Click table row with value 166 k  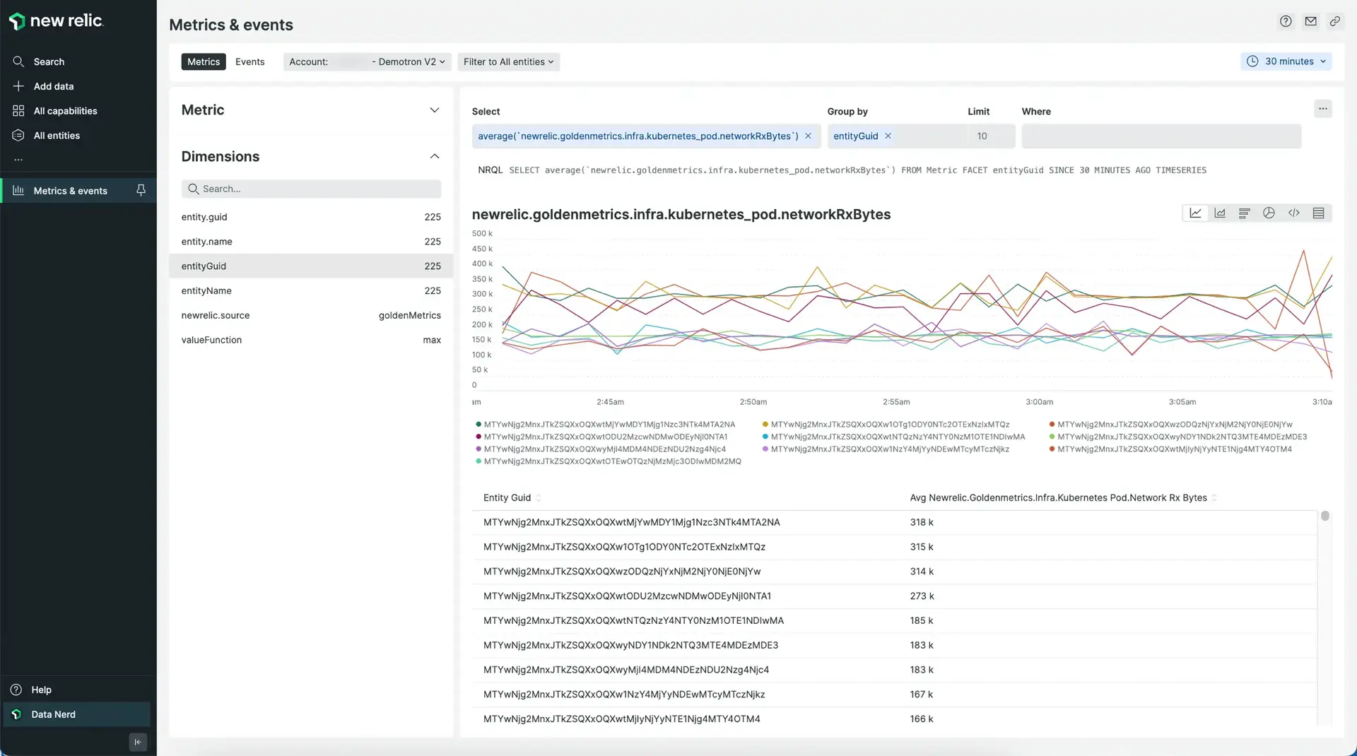click(x=894, y=719)
